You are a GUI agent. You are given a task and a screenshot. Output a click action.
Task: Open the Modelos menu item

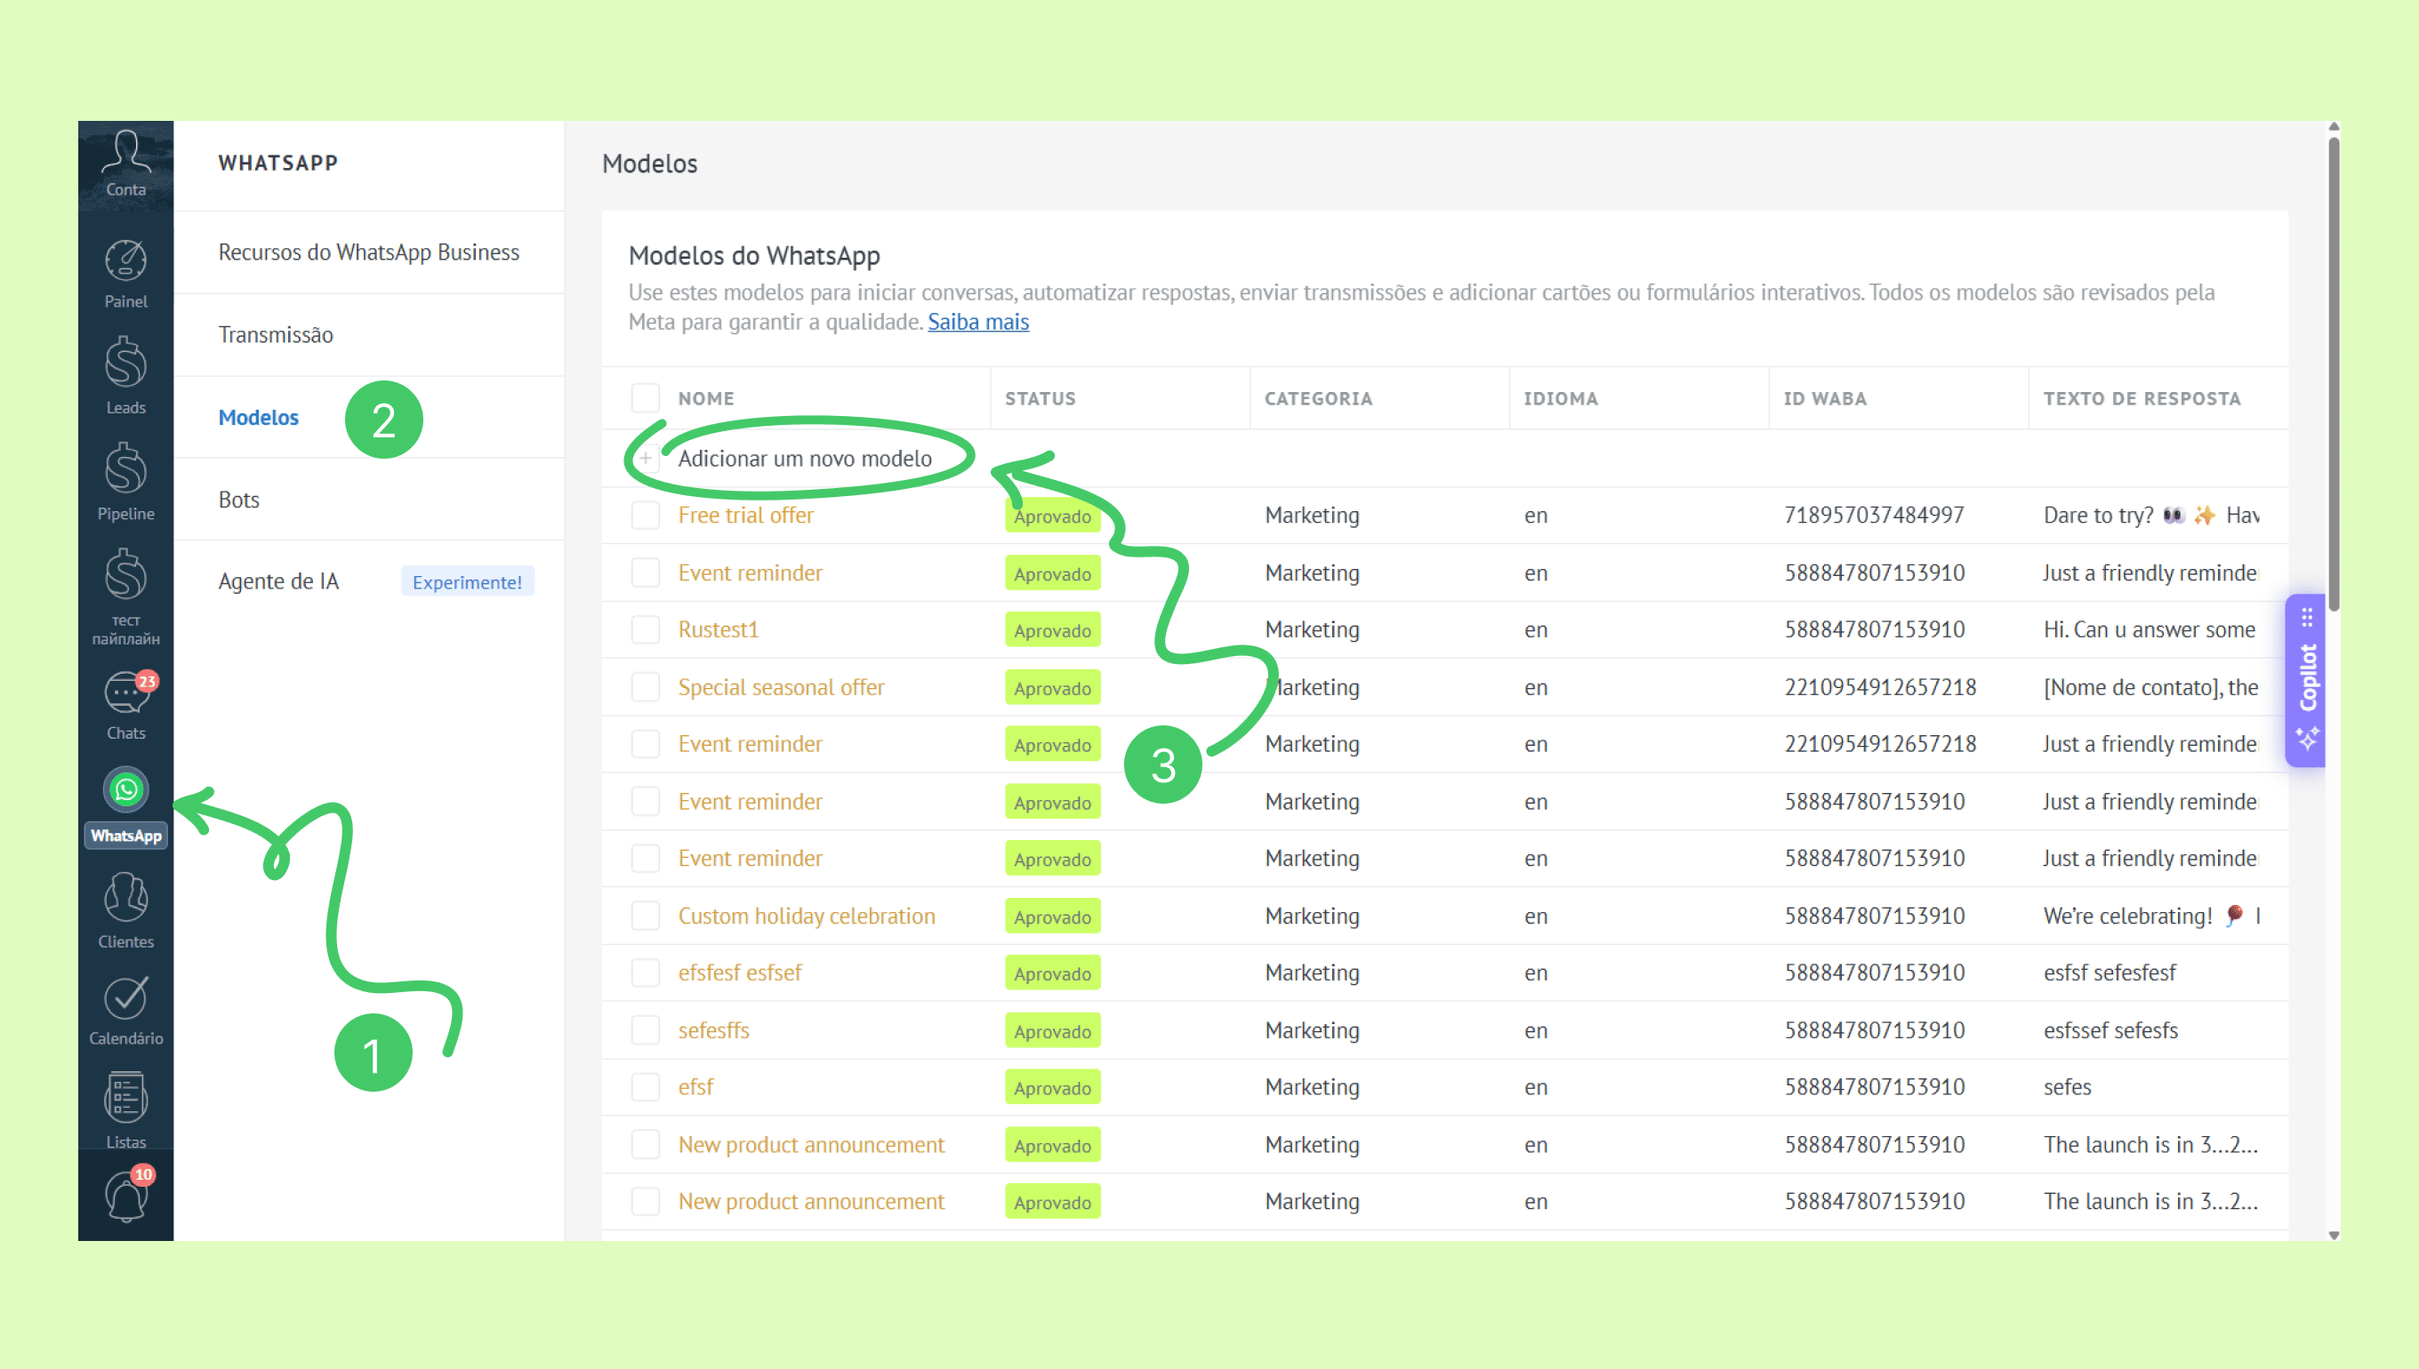(258, 418)
